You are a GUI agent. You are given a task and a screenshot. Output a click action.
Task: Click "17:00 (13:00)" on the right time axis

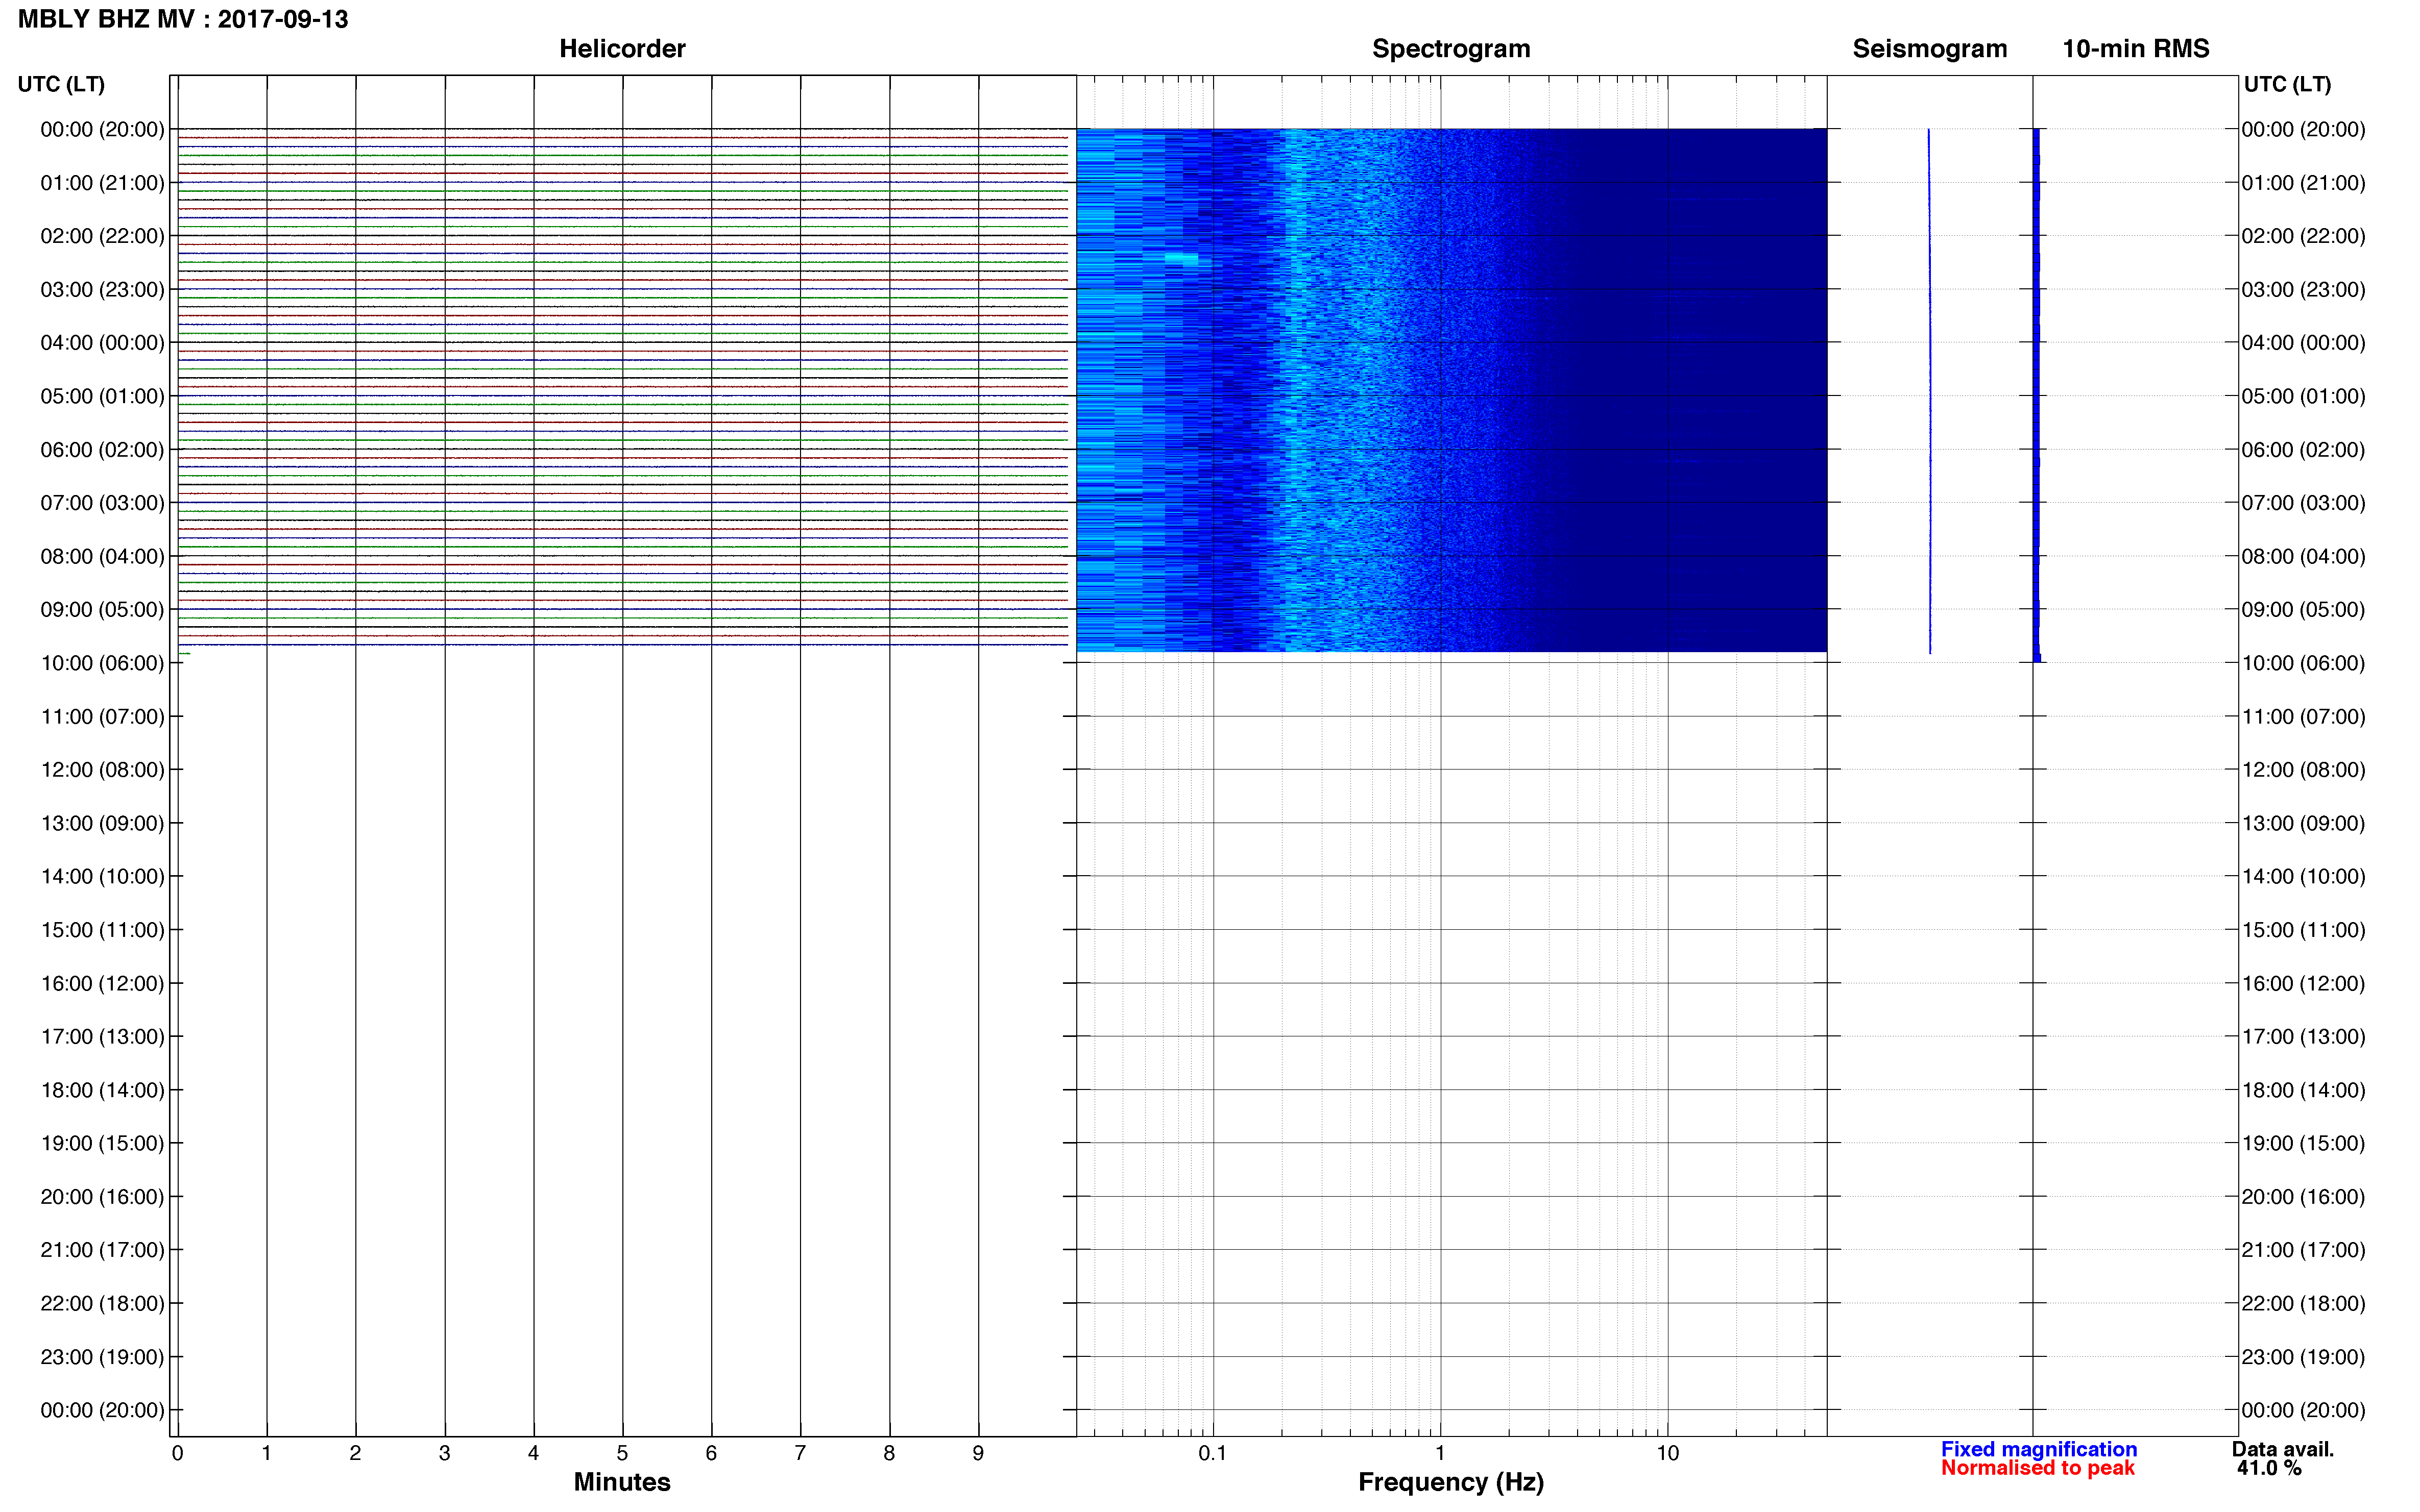[2303, 1037]
